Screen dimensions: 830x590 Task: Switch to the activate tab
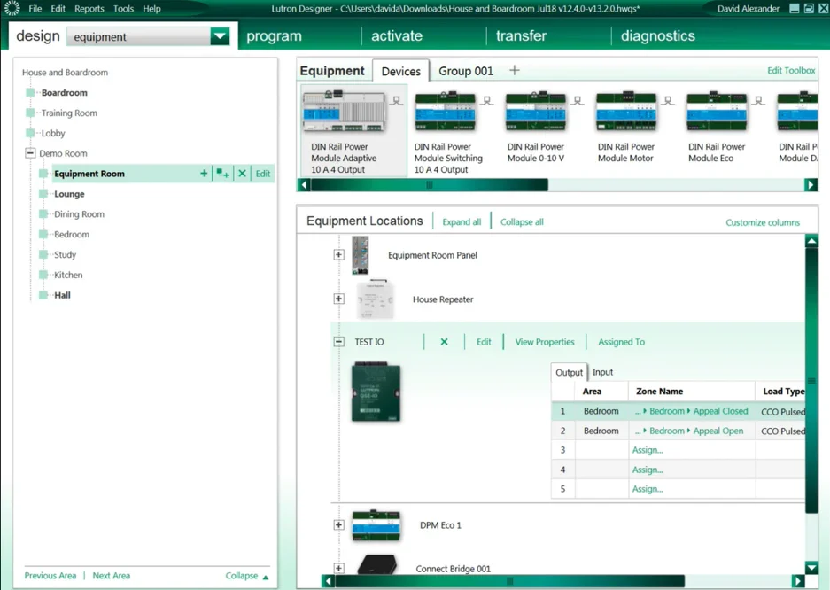397,36
